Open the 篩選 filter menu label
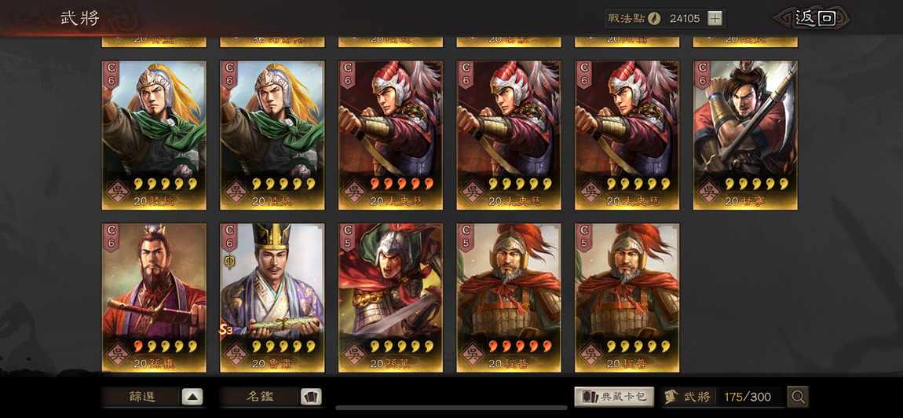This screenshot has height=418, width=903. [x=142, y=397]
